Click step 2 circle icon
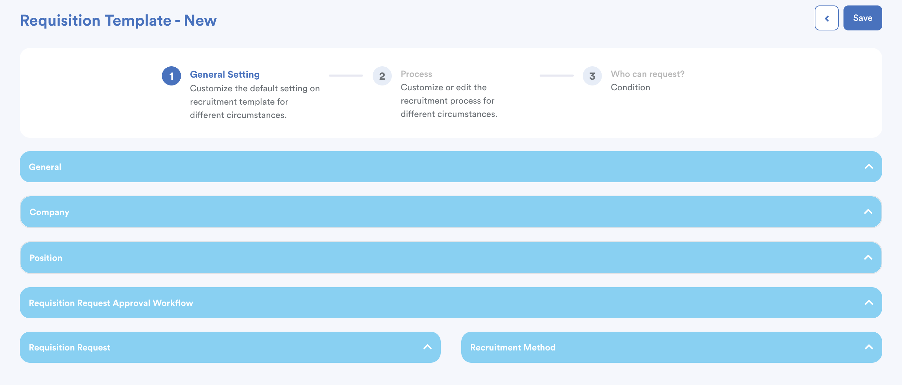Viewport: 902px width, 385px height. tap(382, 76)
